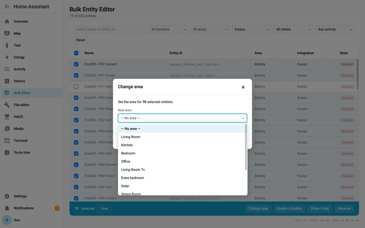
Task: Clear the 70 selected entities
Action: (104, 209)
